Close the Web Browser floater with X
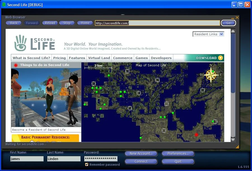The image size is (252, 171). coord(237,17)
